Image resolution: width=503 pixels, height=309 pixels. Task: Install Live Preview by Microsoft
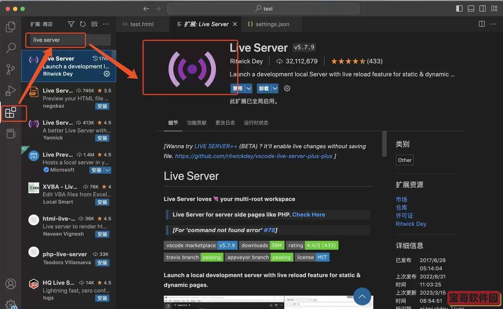coord(97,170)
